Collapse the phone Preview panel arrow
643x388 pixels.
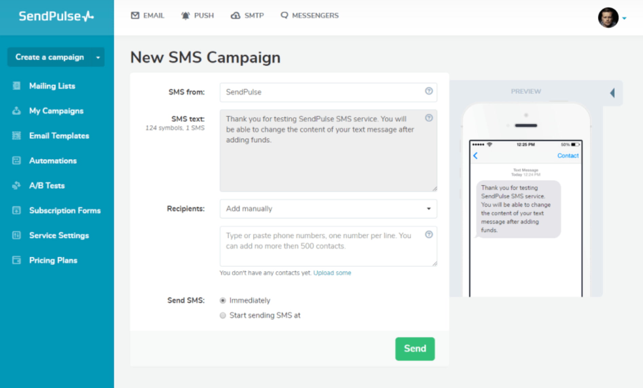[612, 93]
